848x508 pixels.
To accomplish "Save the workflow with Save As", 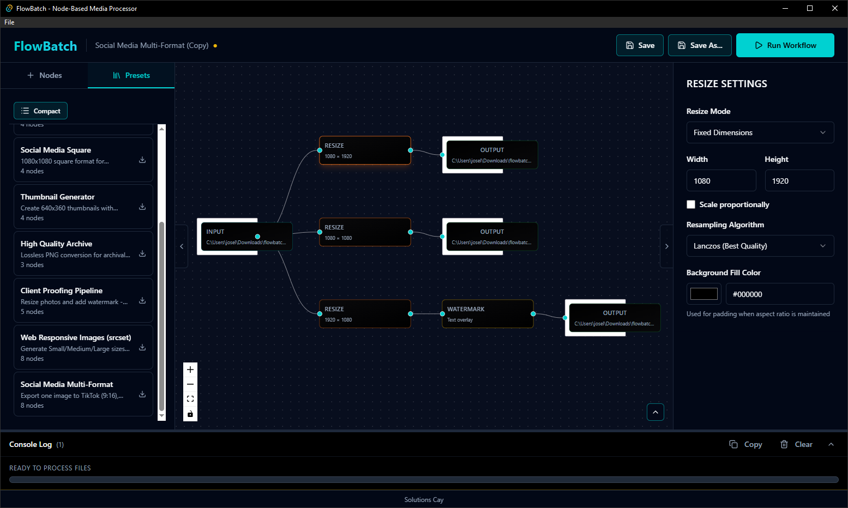I will click(700, 45).
